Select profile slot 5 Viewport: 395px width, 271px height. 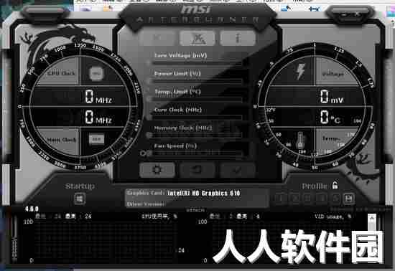pos(335,199)
